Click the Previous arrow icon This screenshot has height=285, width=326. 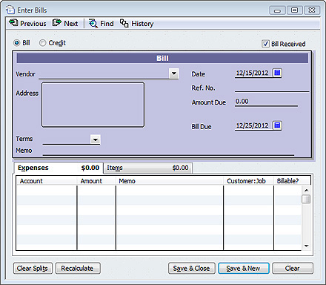(13, 23)
